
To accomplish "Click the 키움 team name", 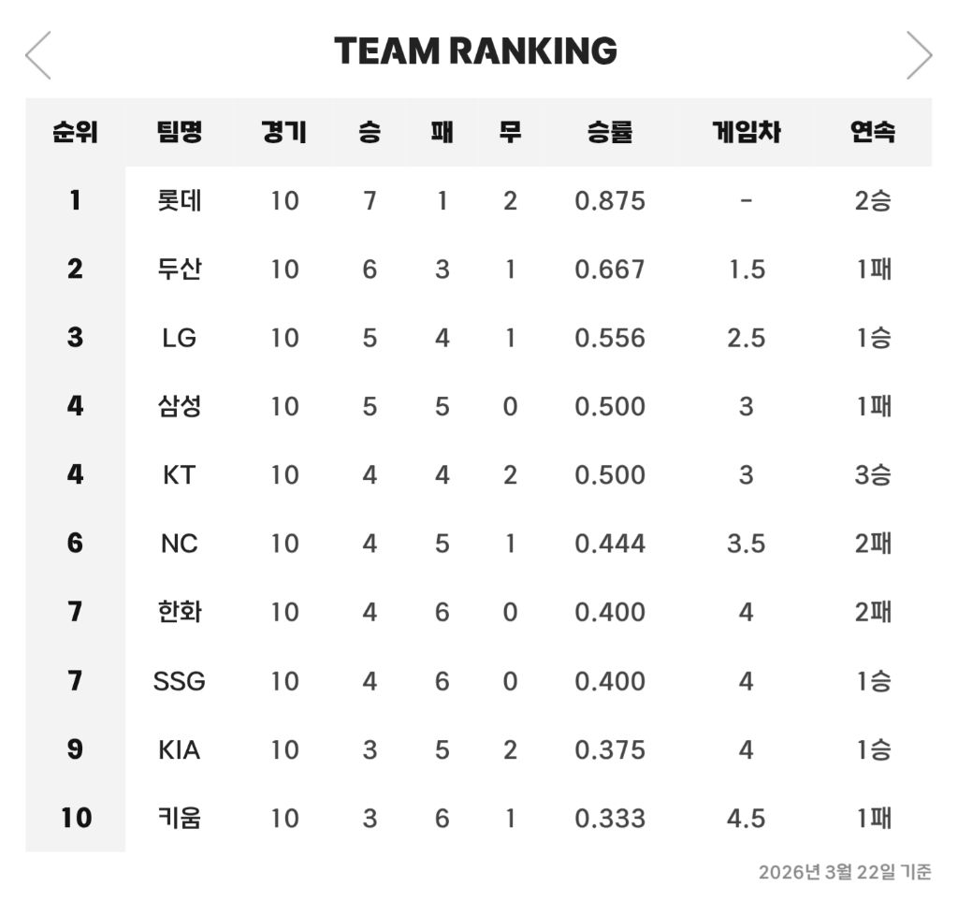I will coord(179,819).
